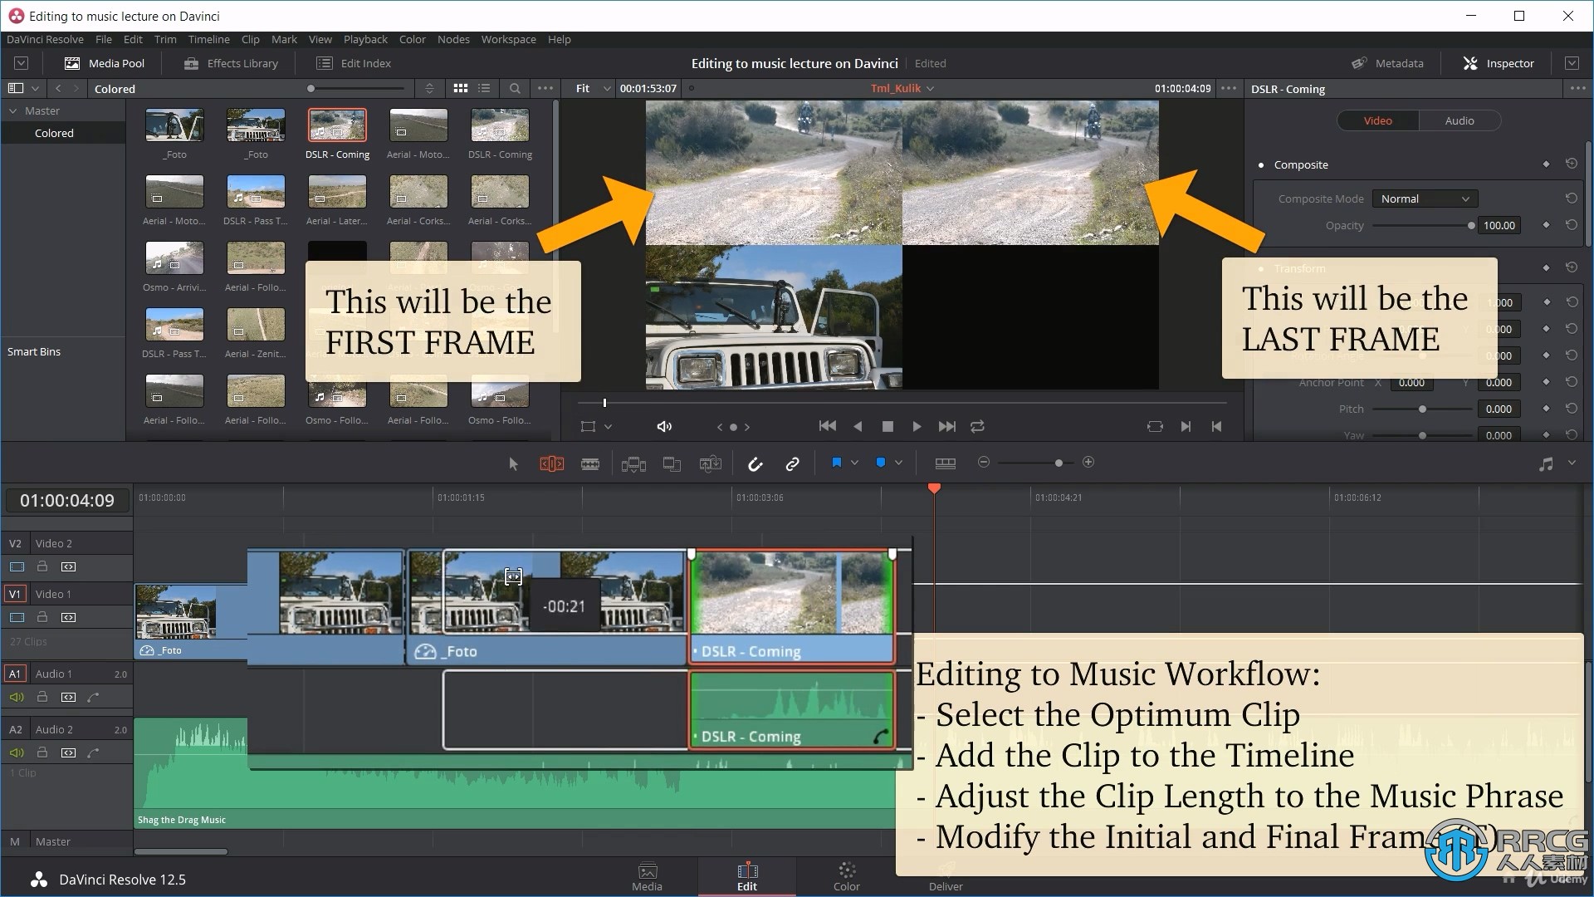Select the DSLR - Coming media thumbnail
This screenshot has height=897, width=1594.
(337, 126)
